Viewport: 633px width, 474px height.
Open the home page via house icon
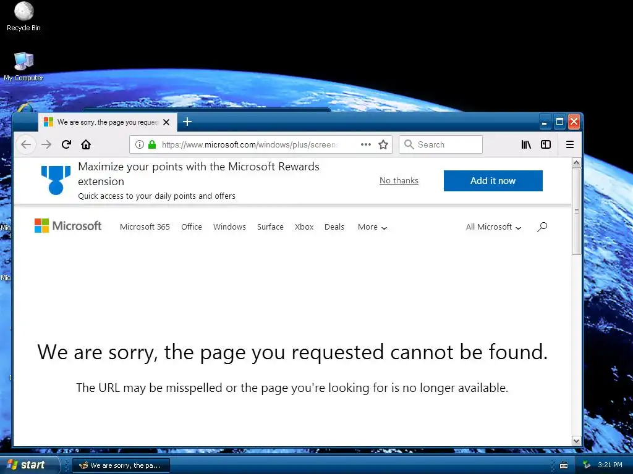click(86, 144)
